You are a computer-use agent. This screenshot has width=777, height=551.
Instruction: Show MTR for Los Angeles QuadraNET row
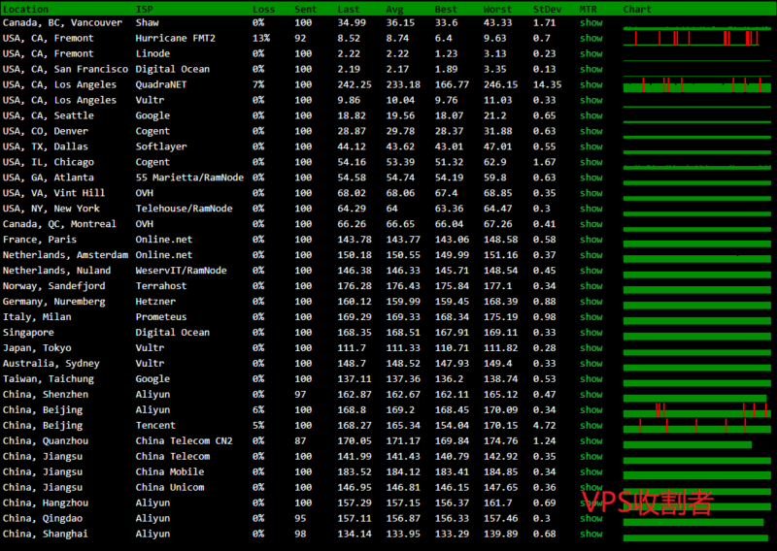pos(591,84)
